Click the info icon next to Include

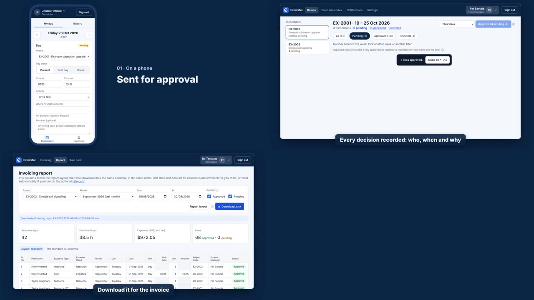[x=217, y=190]
